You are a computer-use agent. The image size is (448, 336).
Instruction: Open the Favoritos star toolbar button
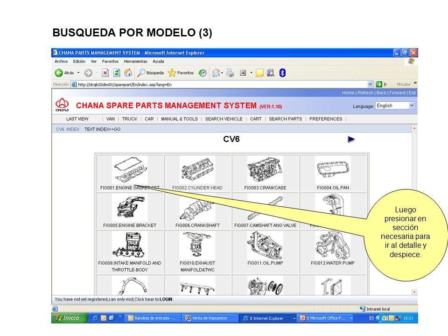(181, 73)
